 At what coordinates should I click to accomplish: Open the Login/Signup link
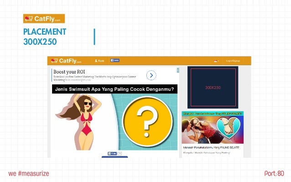[x=233, y=61]
